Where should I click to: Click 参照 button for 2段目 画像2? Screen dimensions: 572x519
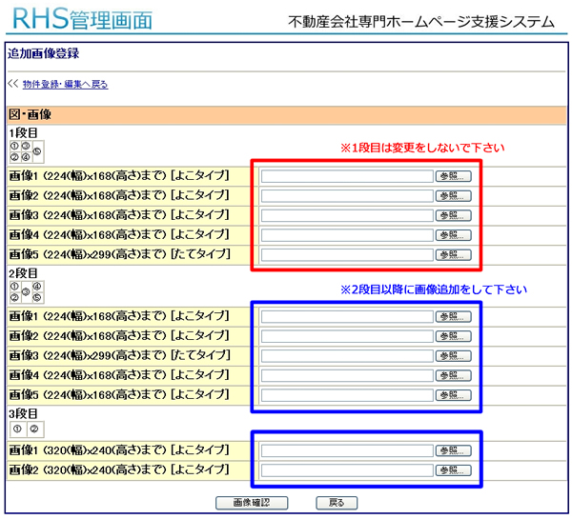tap(454, 336)
